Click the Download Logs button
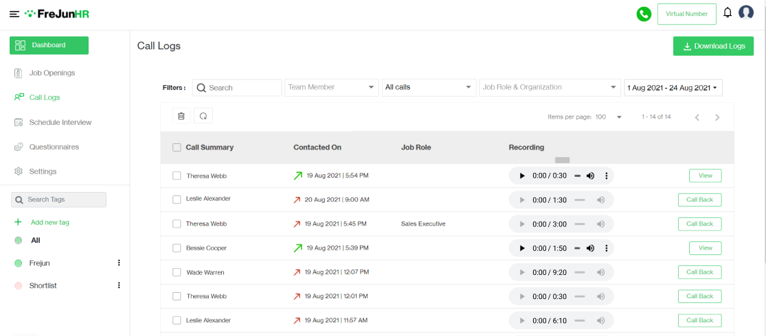This screenshot has height=336, width=766. pos(713,46)
